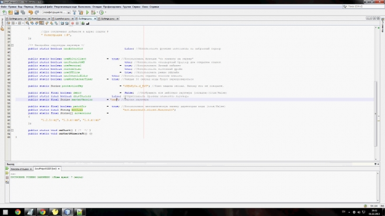
Task: Collapse code fold at line 38
Action: tap(12, 45)
